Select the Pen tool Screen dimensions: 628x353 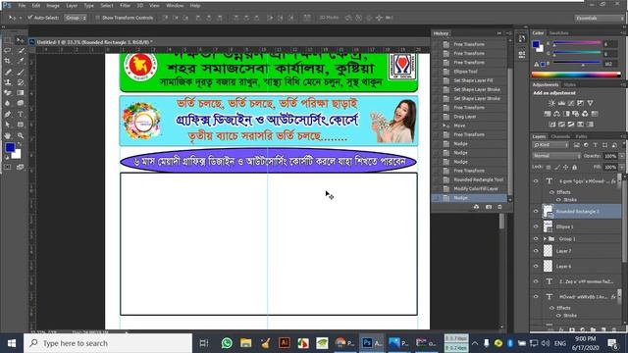(x=8, y=114)
